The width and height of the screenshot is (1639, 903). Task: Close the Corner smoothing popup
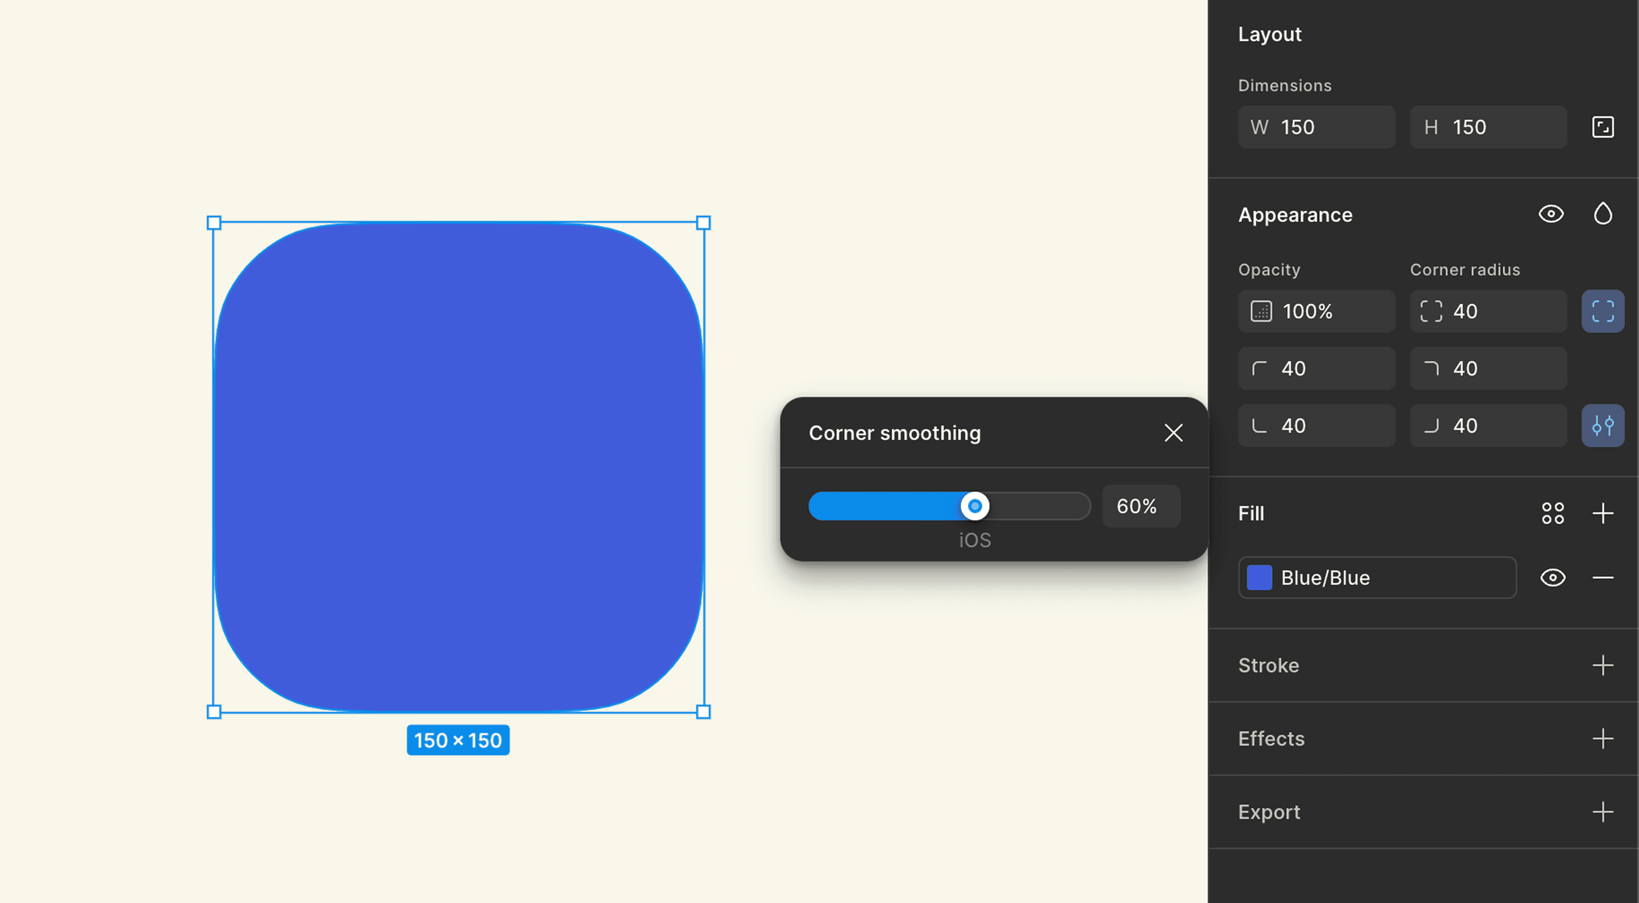[x=1173, y=433]
